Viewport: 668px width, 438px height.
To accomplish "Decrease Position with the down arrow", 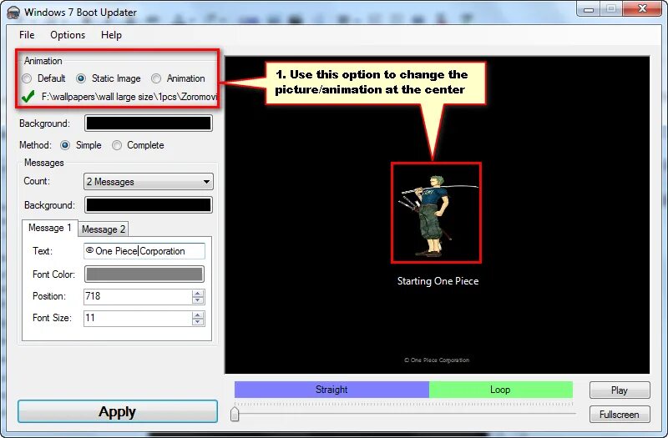I will (x=198, y=300).
